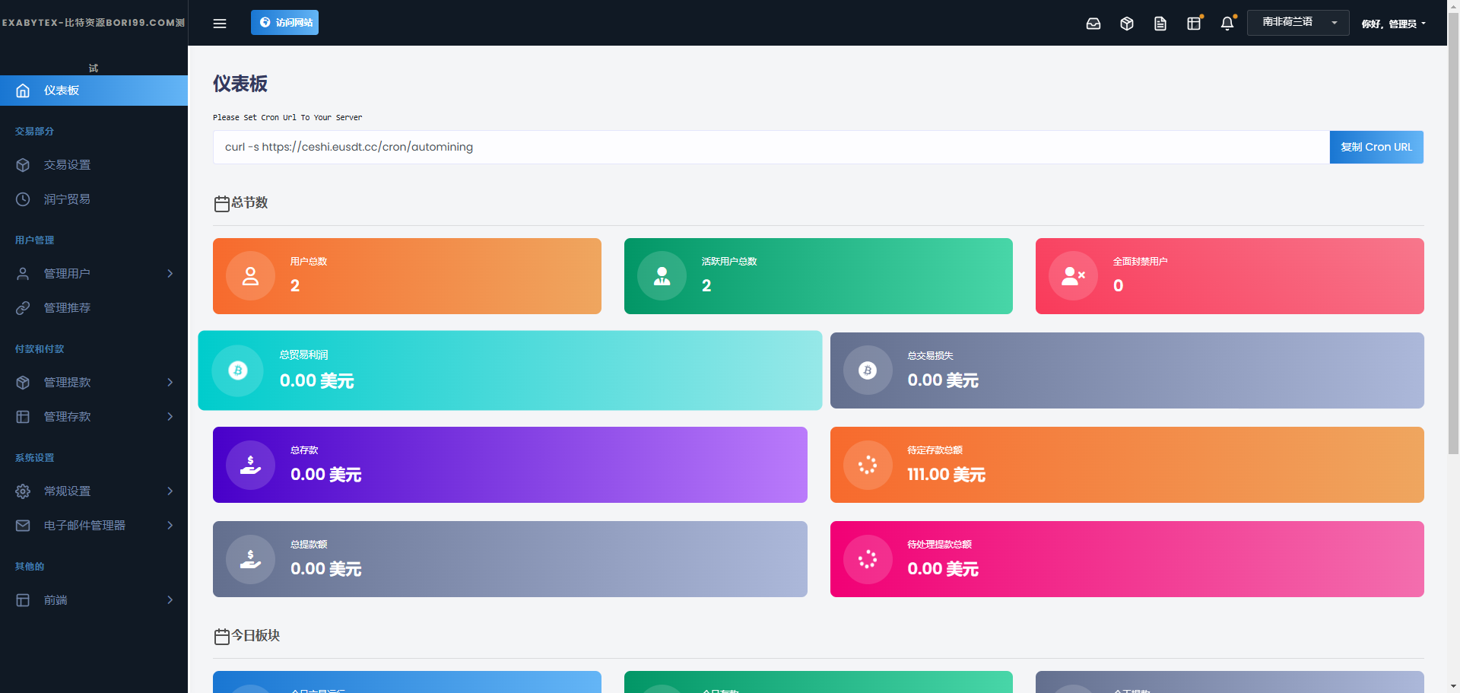Image resolution: width=1460 pixels, height=693 pixels.
Task: Expand the 管理用户 chevron arrow
Action: click(x=170, y=274)
